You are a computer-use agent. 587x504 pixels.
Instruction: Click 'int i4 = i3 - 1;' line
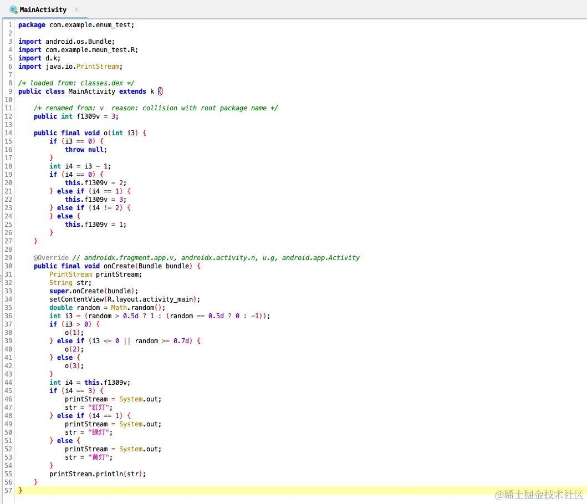[80, 166]
